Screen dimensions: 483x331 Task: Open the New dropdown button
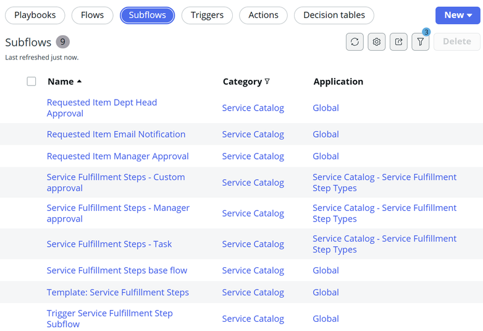click(458, 15)
